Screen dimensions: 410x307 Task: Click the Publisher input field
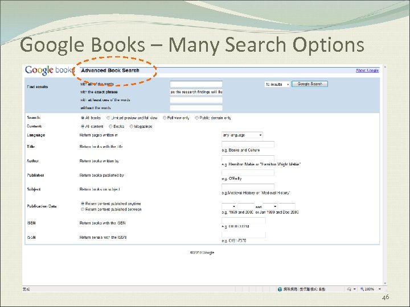tap(248, 173)
